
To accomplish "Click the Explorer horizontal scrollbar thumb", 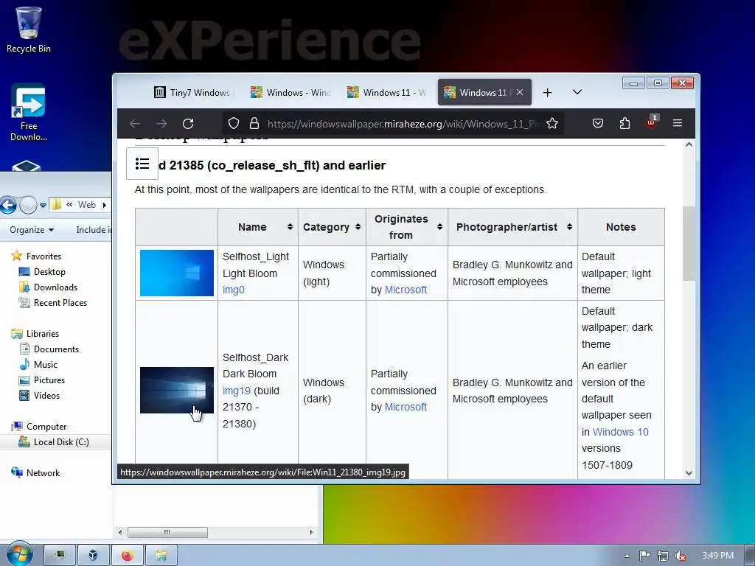I will (167, 532).
